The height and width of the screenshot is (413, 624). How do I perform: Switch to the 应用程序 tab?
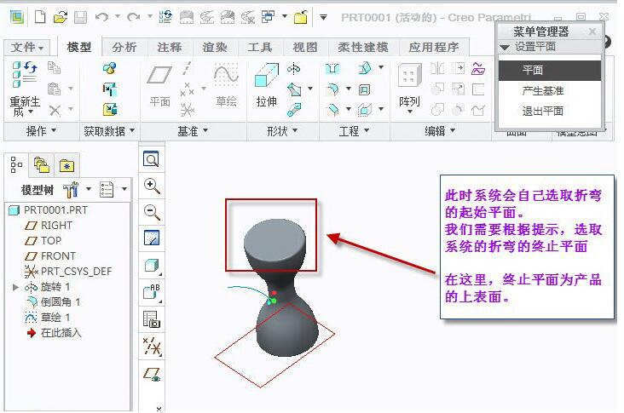pyautogui.click(x=434, y=48)
